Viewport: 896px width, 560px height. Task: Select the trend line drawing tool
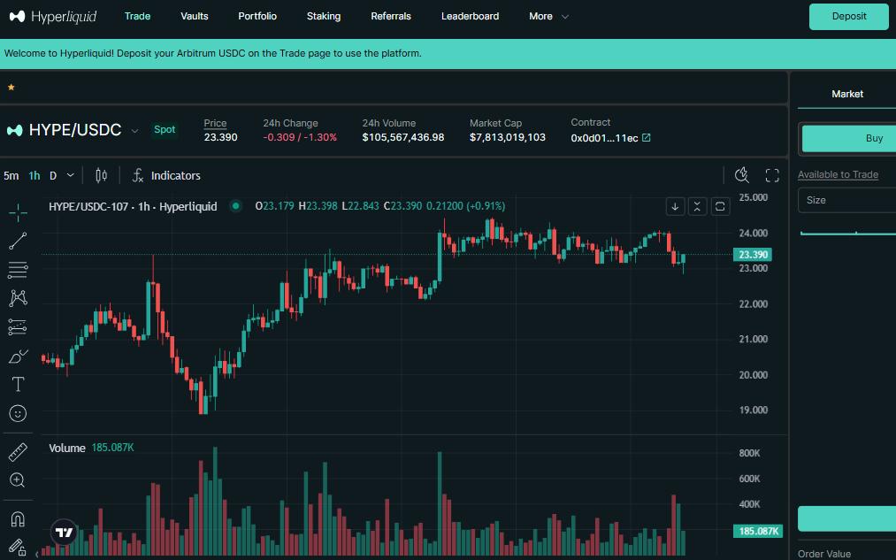pyautogui.click(x=18, y=242)
